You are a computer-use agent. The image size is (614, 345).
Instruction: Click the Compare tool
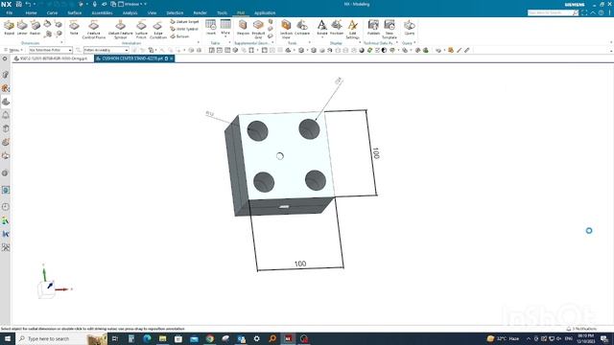click(x=302, y=28)
